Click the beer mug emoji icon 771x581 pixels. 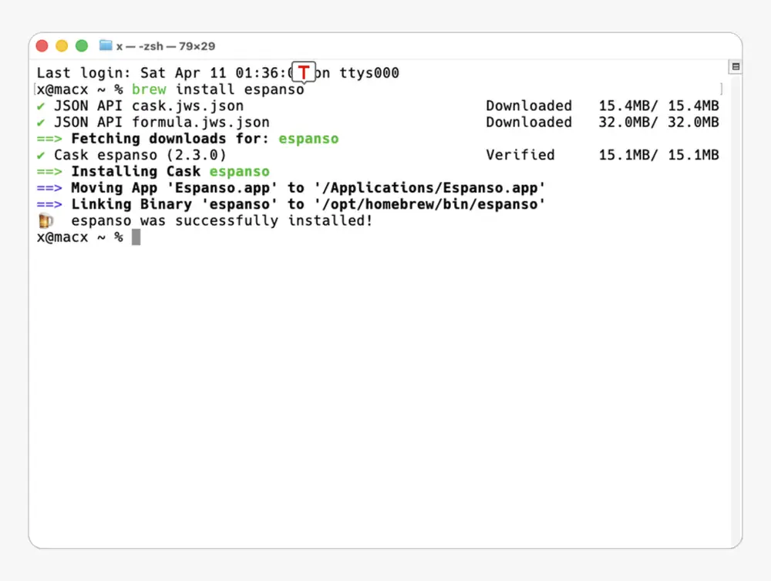point(45,221)
